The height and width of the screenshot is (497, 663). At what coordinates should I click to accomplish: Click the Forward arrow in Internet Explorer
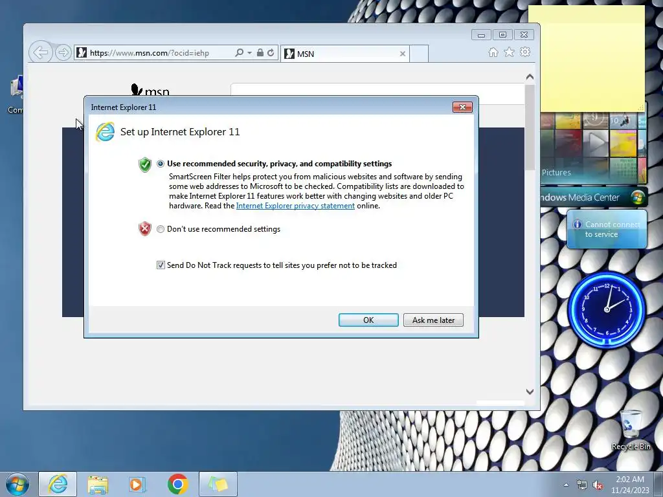[x=63, y=53]
